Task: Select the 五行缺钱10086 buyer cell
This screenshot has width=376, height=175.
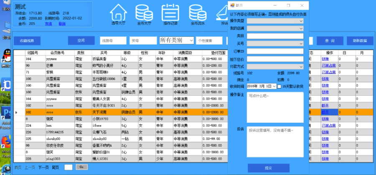Action: [106, 79]
